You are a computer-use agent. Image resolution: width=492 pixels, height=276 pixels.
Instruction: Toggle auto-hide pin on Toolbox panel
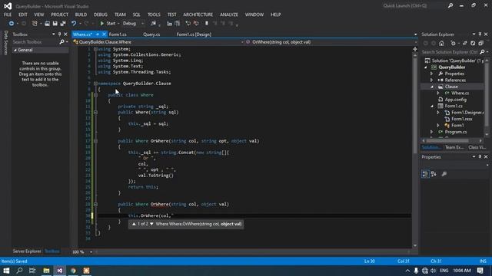click(59, 34)
